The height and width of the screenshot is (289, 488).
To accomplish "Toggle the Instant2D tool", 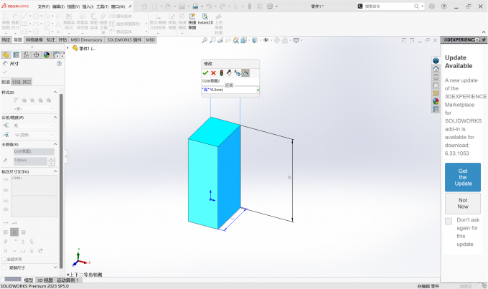I will tap(205, 19).
